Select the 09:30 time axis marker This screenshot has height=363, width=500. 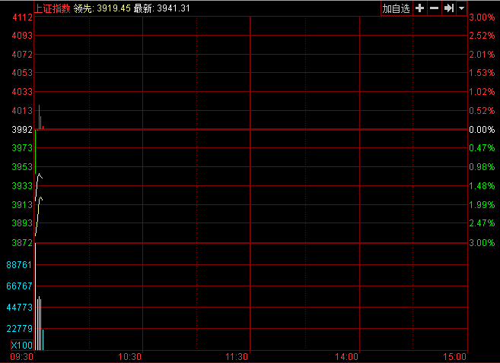21,356
